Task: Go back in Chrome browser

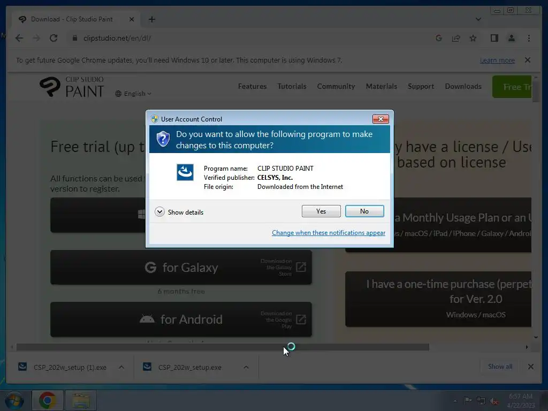Action: pyautogui.click(x=19, y=38)
